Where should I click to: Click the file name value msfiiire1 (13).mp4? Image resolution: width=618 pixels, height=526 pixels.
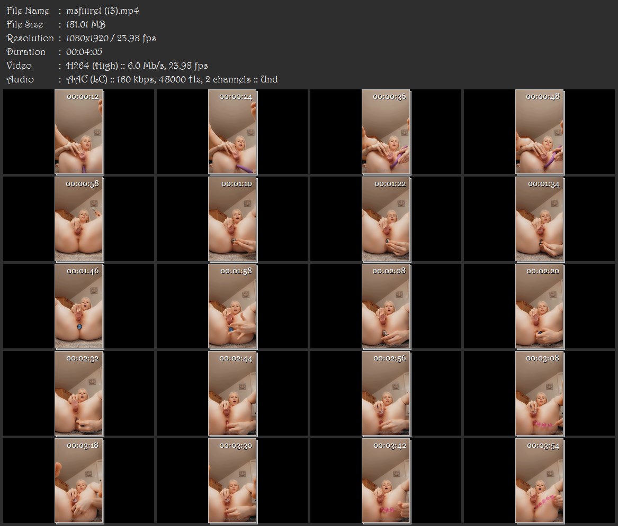[x=103, y=11]
